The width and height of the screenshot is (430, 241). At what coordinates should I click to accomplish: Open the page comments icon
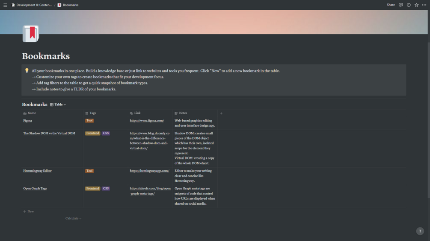coord(400,5)
